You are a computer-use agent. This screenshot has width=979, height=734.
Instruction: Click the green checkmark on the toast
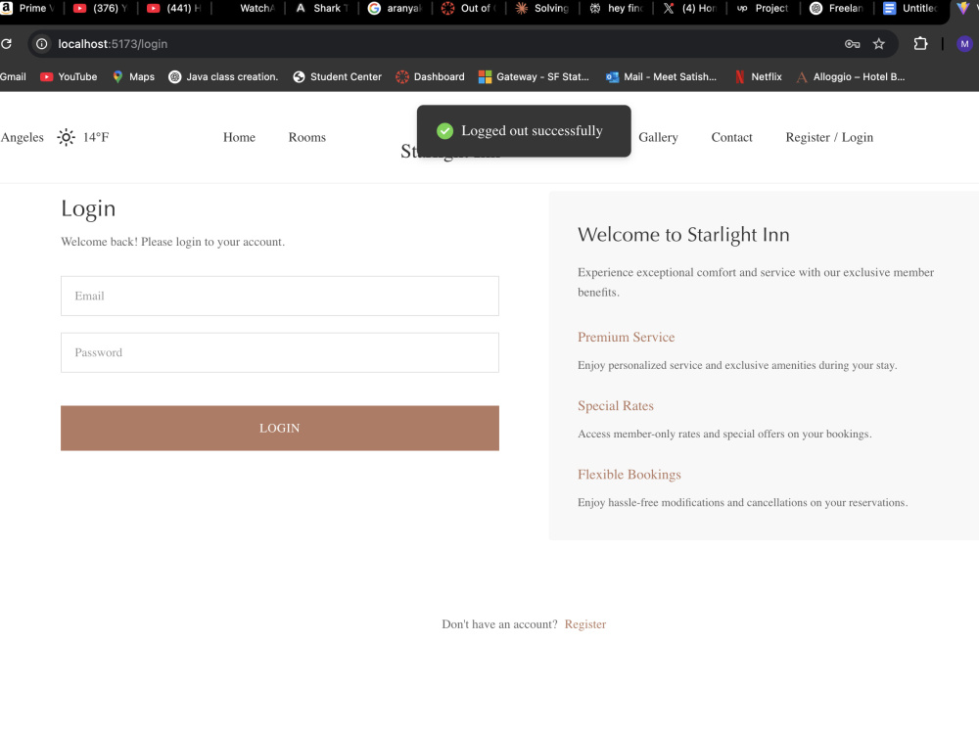pyautogui.click(x=445, y=131)
